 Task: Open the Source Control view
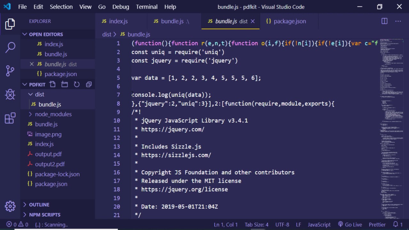click(x=10, y=71)
